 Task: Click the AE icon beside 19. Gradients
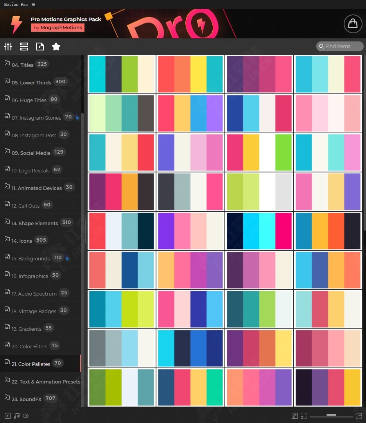coord(7,327)
